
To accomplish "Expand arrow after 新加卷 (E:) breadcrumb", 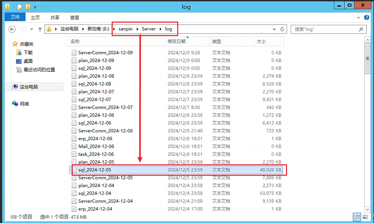I will [x=114, y=29].
